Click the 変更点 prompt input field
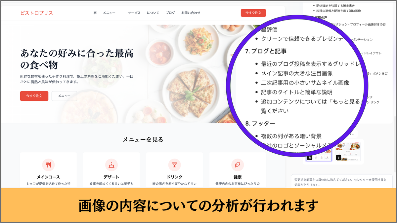The width and height of the screenshot is (397, 223). [x=342, y=182]
